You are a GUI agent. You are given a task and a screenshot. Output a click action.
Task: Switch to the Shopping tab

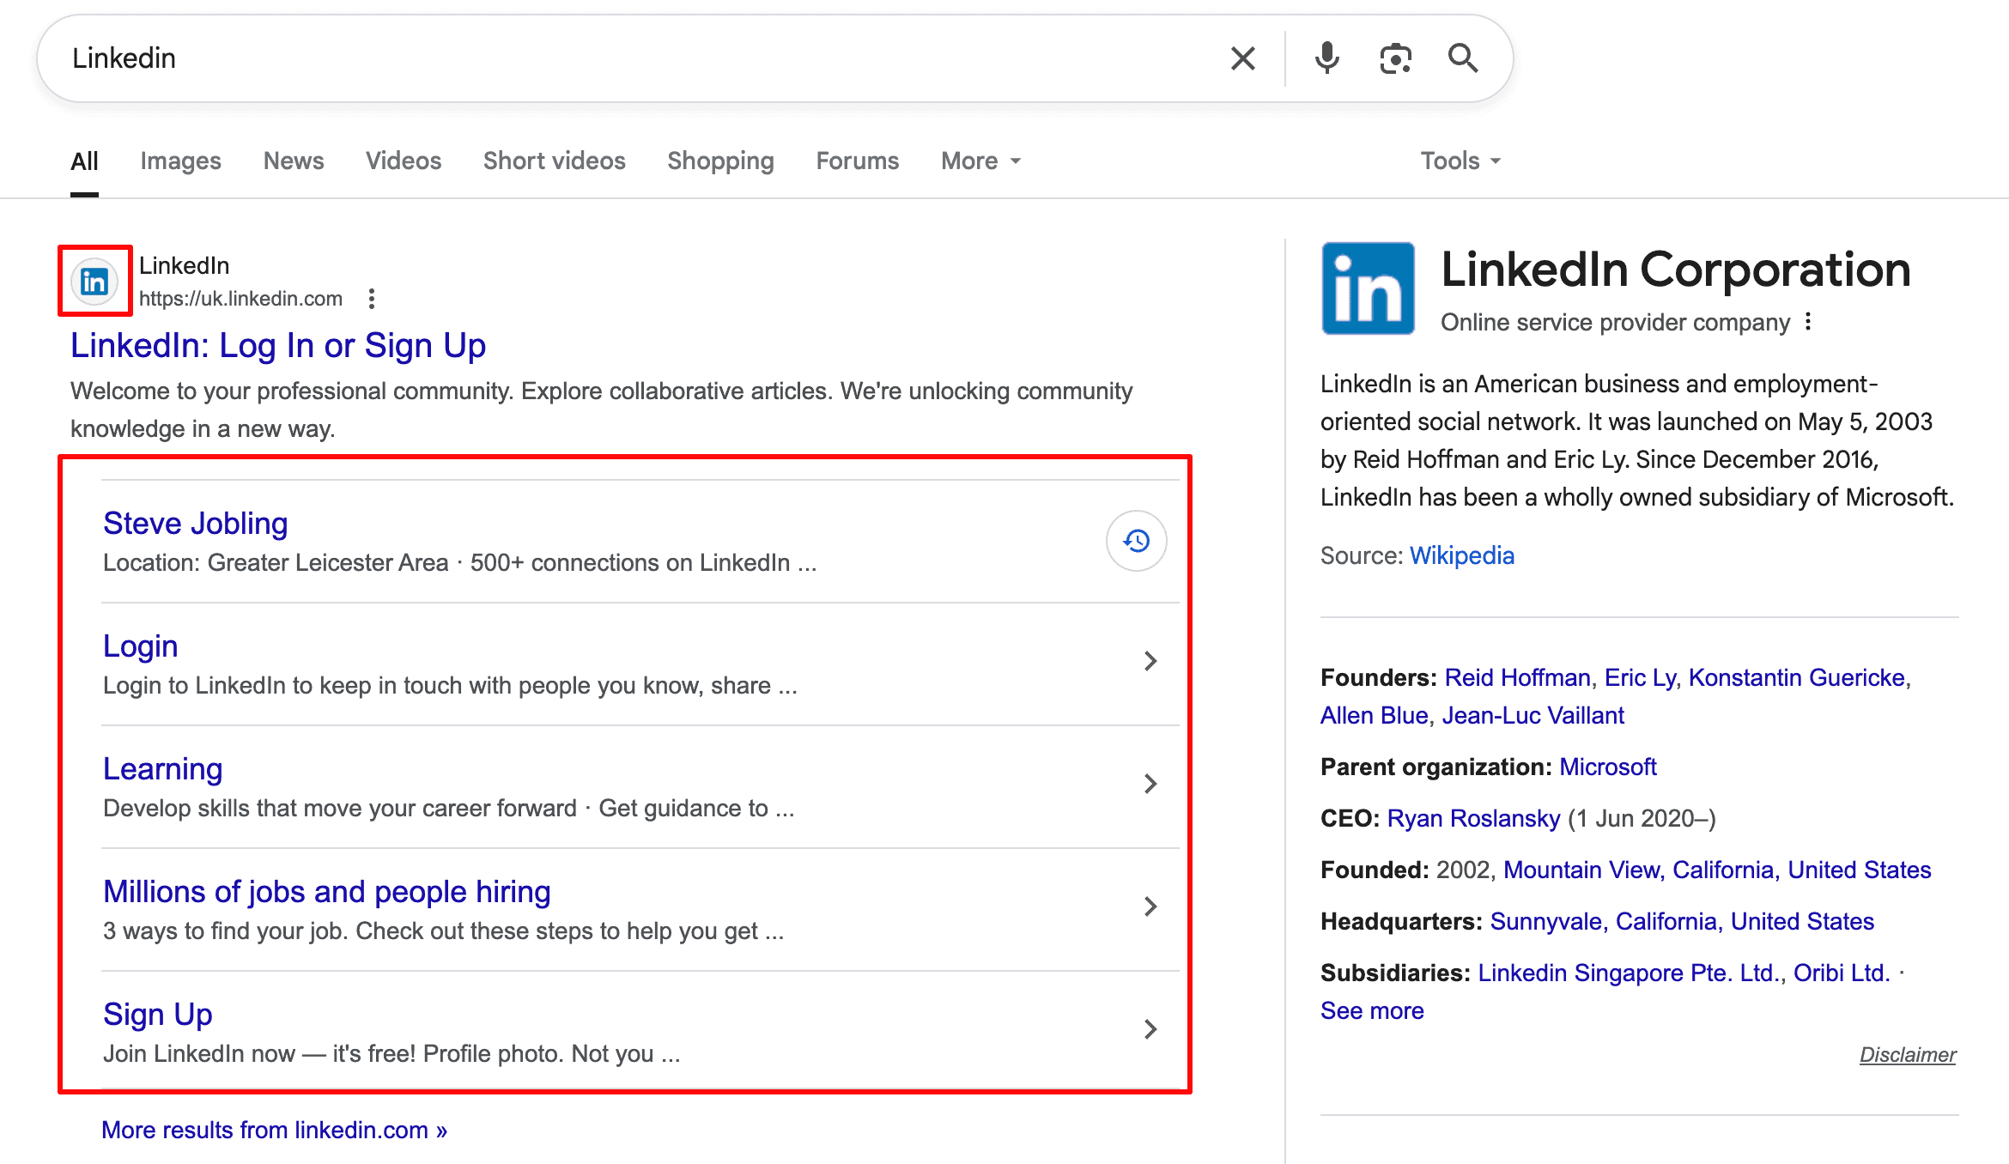click(x=721, y=161)
